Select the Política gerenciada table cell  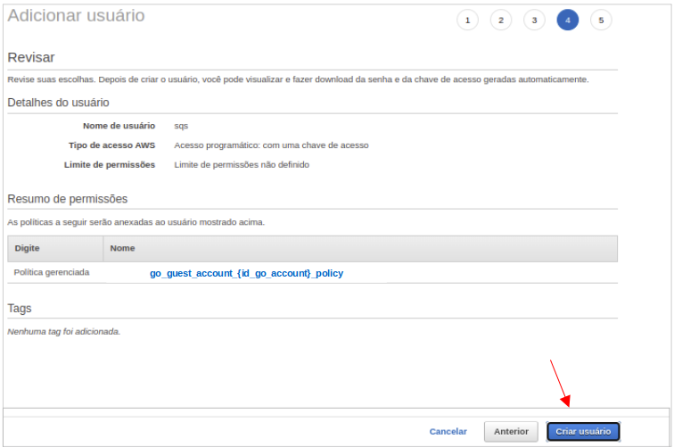tap(52, 272)
